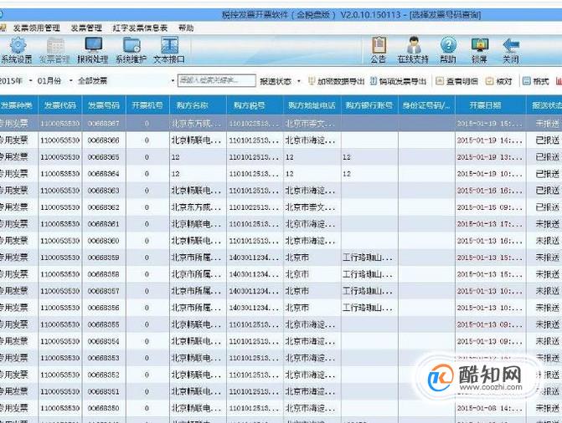This screenshot has height=423, width=562.
Task: Sort by 购方银行账号 column header
Action: pyautogui.click(x=369, y=105)
